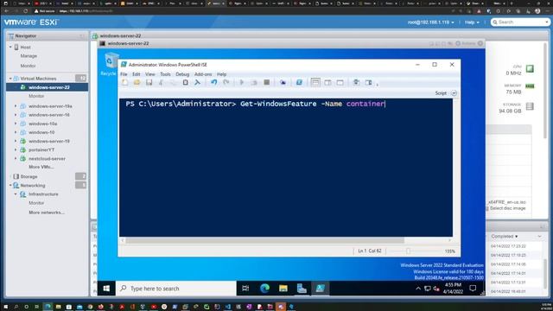Click the Redo arrow in ISE toolbar
The width and height of the screenshot is (553, 311).
(226, 83)
